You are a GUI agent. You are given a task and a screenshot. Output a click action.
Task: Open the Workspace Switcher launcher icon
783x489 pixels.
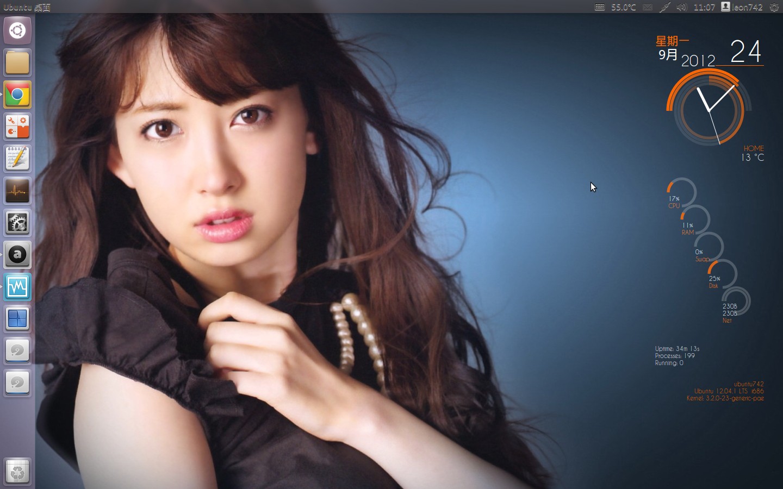(x=17, y=319)
